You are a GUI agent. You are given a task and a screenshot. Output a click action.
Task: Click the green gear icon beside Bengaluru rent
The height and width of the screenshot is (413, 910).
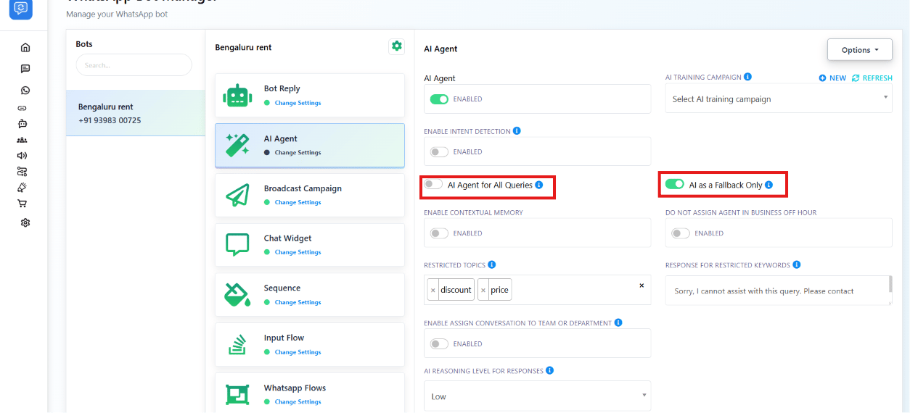click(396, 46)
